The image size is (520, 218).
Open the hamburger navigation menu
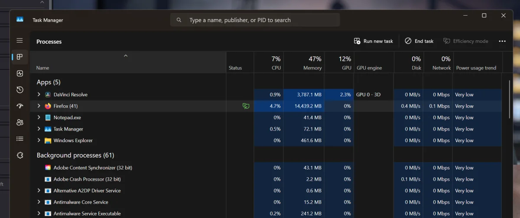[19, 40]
